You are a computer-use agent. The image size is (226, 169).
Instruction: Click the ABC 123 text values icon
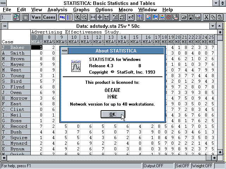(139, 17)
